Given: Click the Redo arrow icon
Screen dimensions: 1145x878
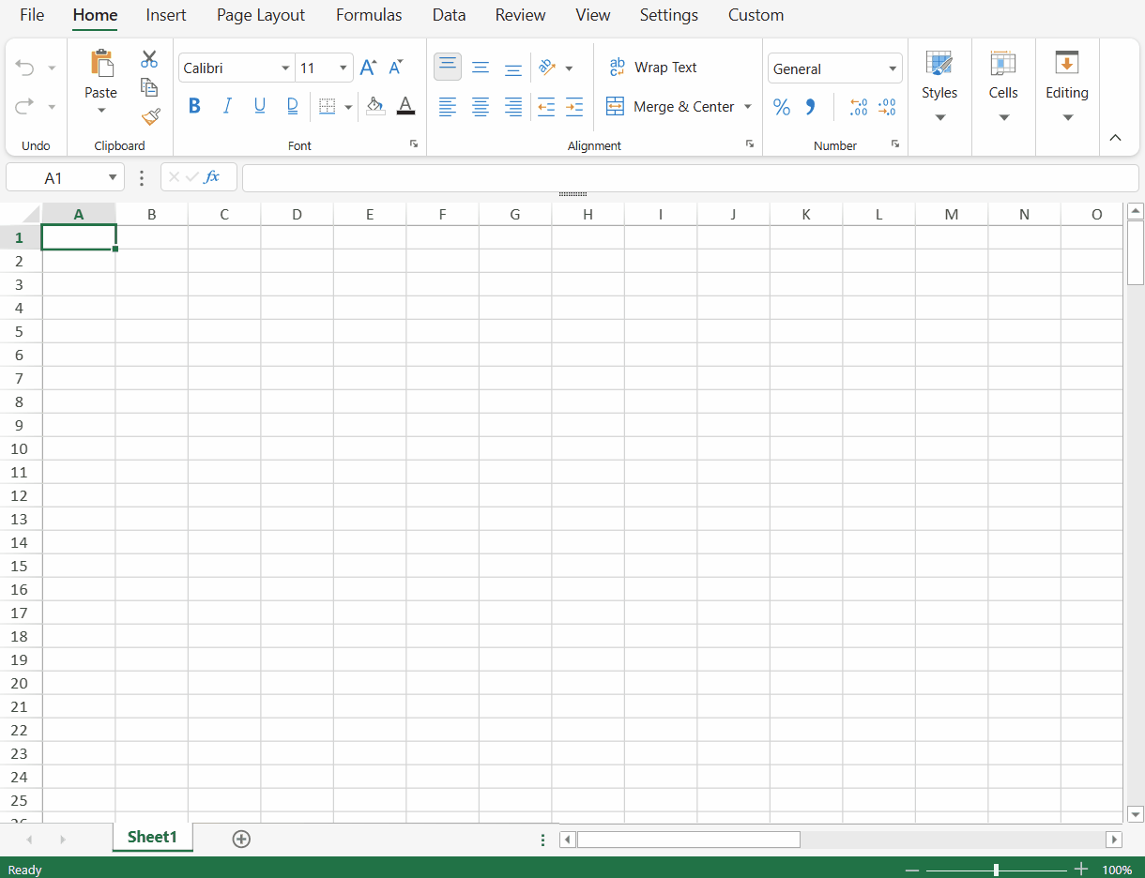Looking at the screenshot, I should point(24,106).
